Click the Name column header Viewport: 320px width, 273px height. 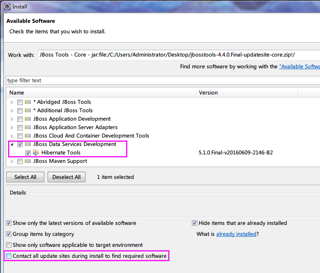click(101, 93)
